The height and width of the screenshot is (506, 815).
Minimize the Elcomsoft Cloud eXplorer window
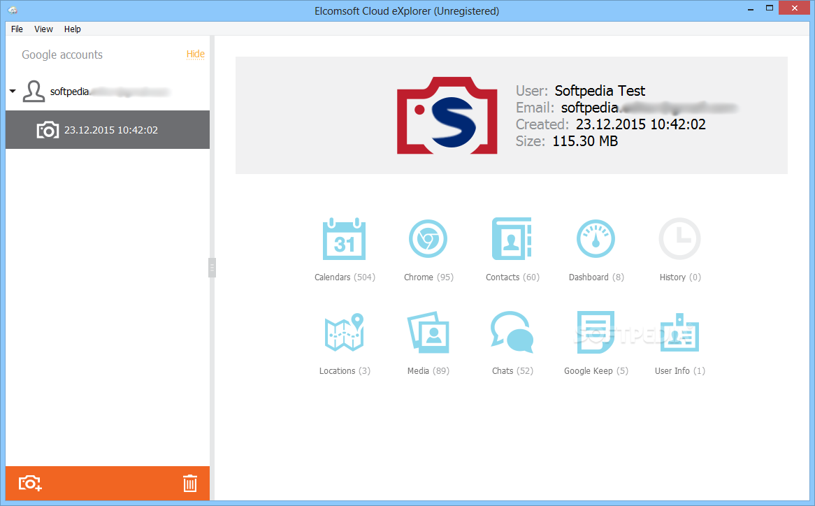tap(751, 9)
